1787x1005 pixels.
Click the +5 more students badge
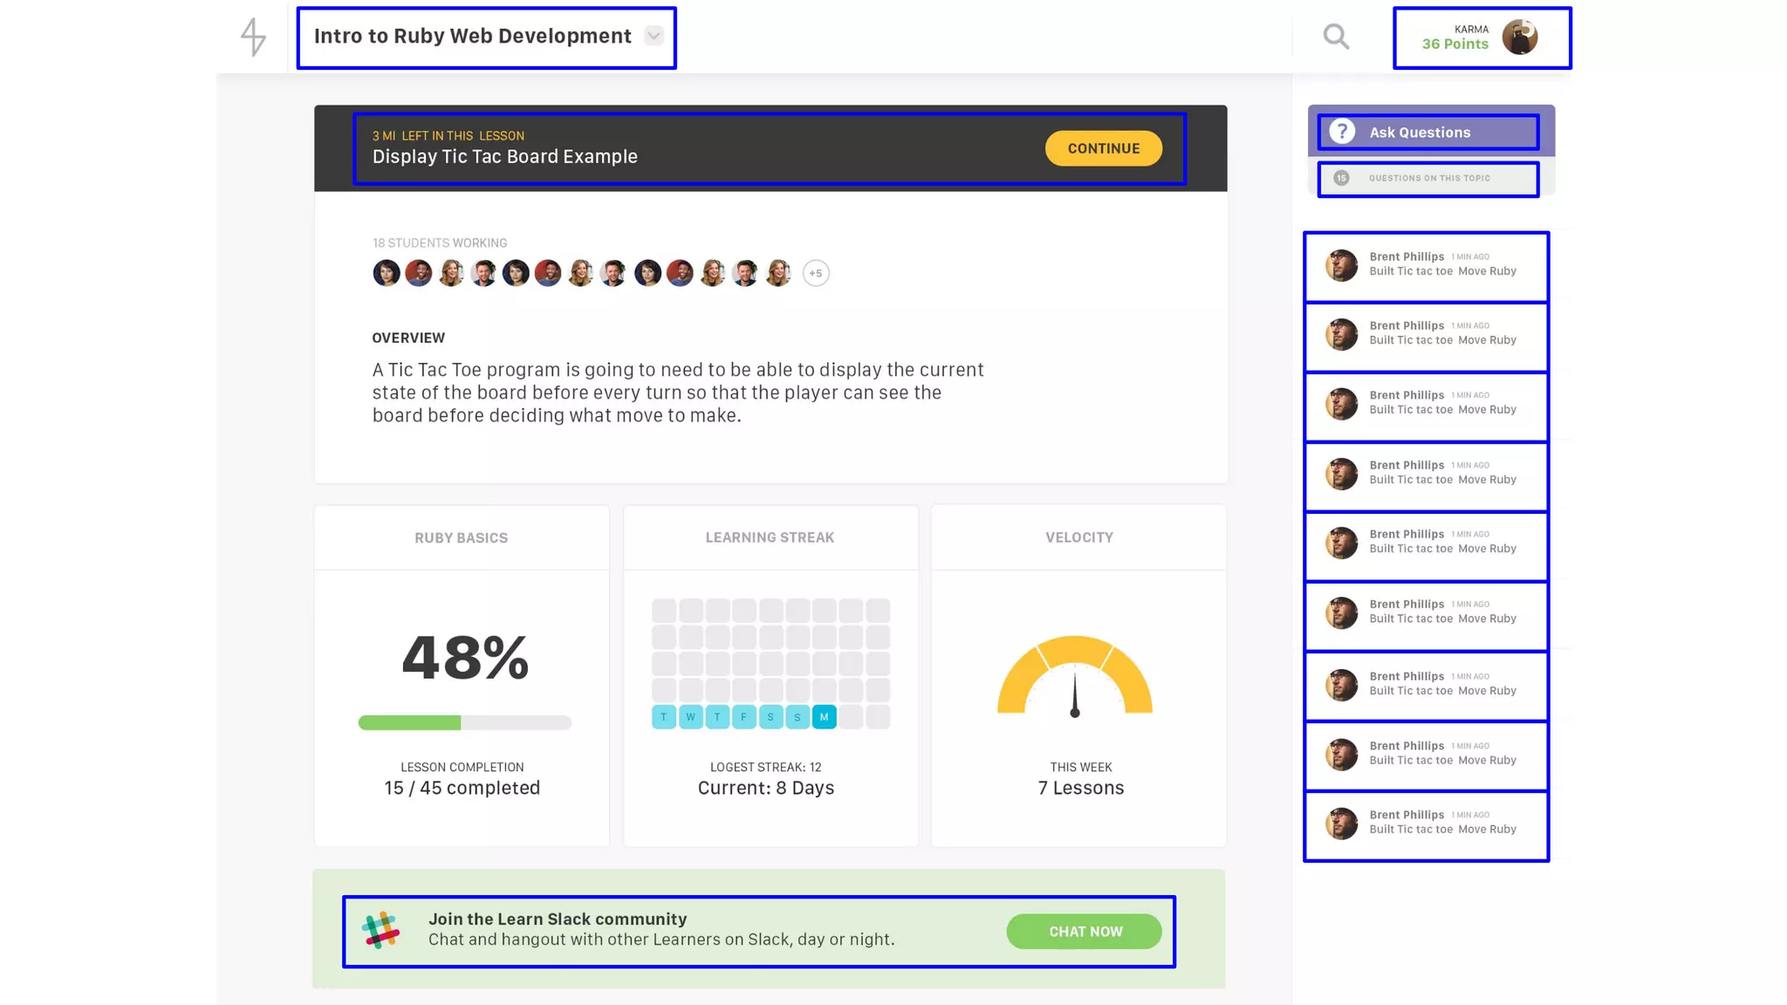point(815,273)
